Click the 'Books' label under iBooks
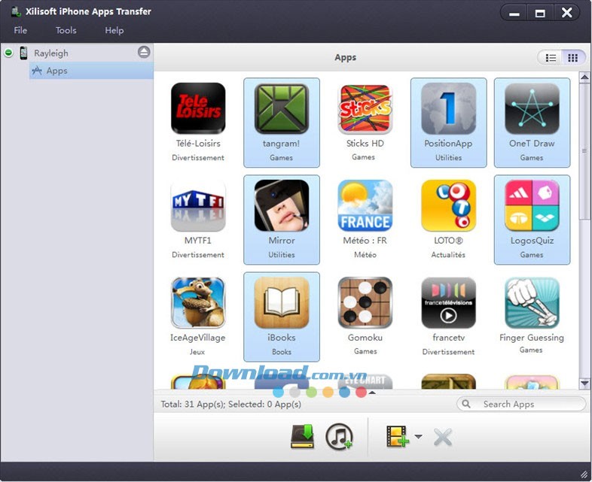 (x=282, y=352)
